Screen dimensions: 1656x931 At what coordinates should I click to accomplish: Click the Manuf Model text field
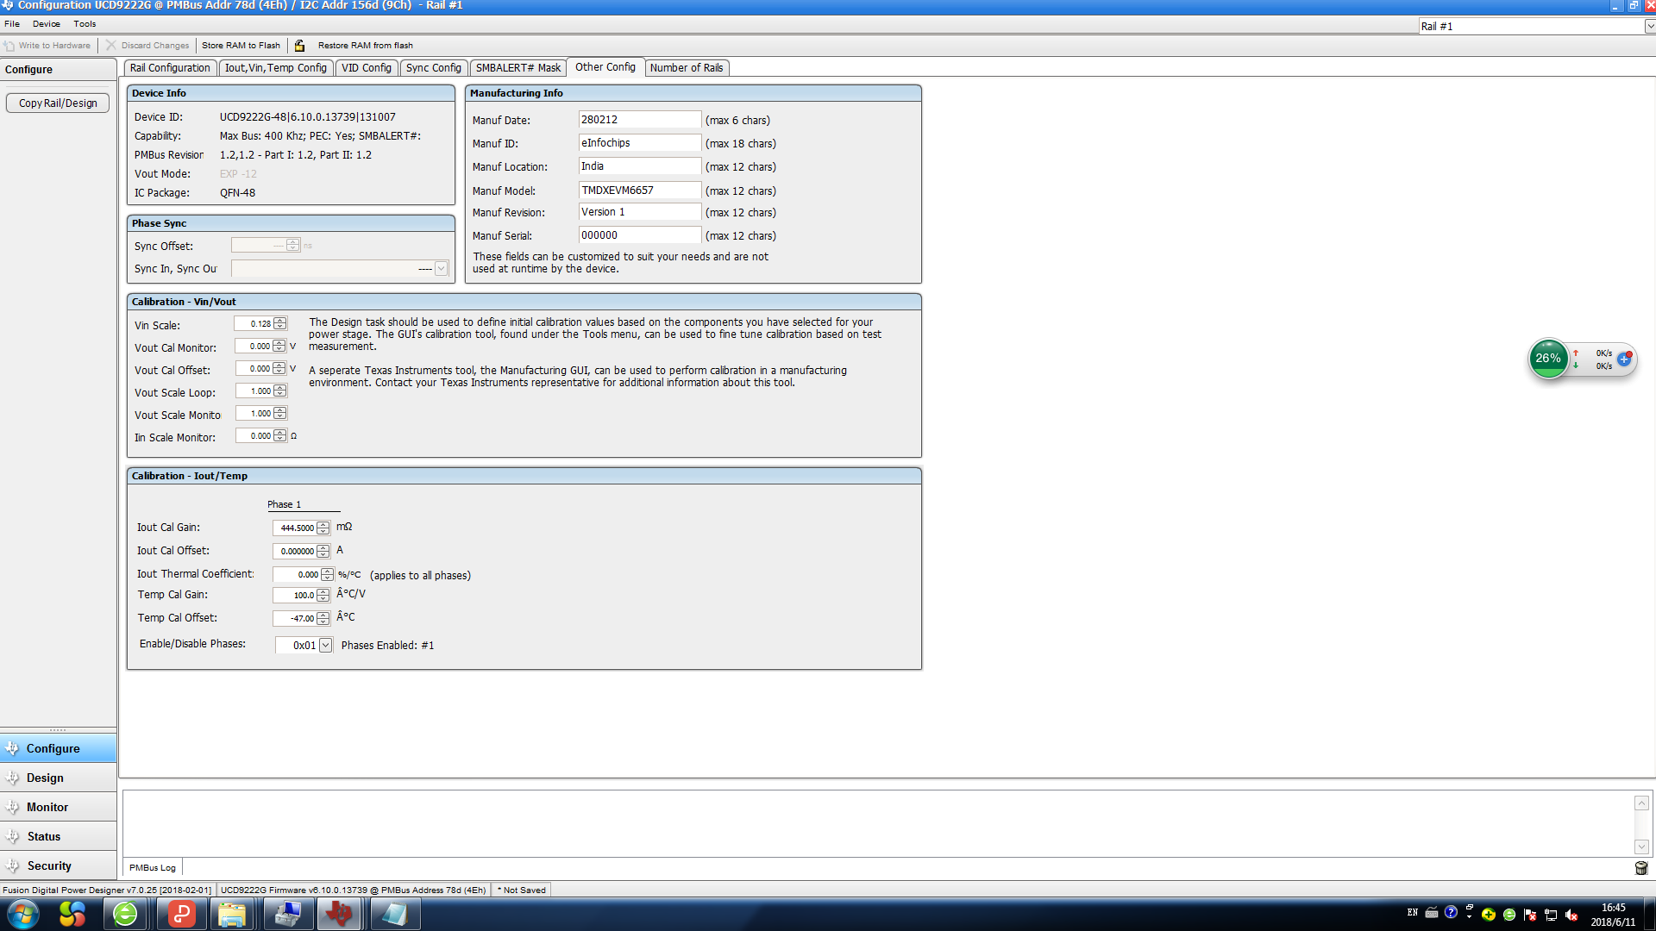tap(639, 191)
